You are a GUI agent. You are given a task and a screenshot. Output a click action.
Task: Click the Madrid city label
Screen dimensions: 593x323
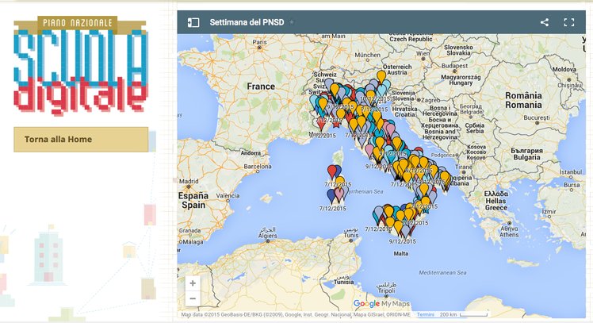189,182
